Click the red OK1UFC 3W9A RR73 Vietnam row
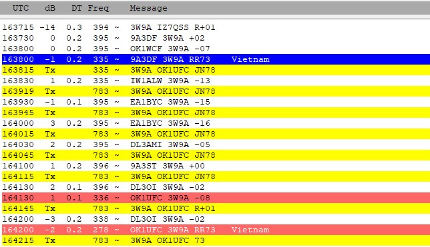This screenshot has height=247, width=430. coord(216,230)
